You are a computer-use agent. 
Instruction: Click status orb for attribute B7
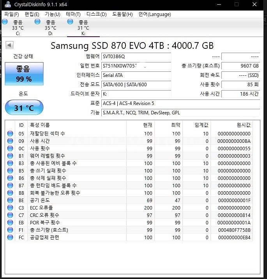point(10,185)
